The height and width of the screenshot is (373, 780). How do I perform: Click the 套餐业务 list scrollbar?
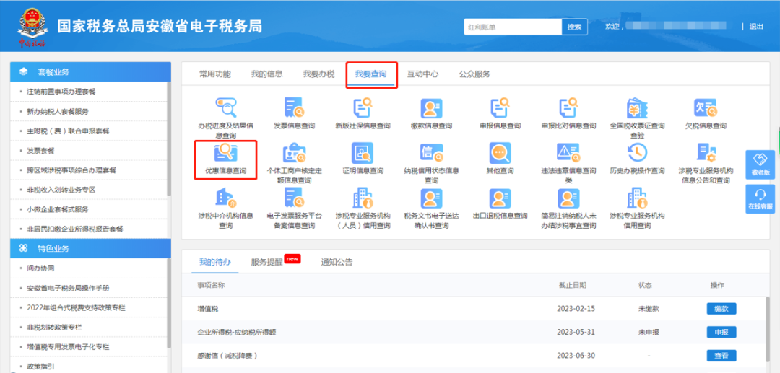point(168,139)
